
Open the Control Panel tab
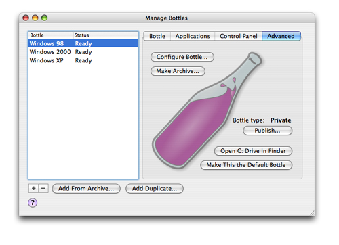pos(239,36)
